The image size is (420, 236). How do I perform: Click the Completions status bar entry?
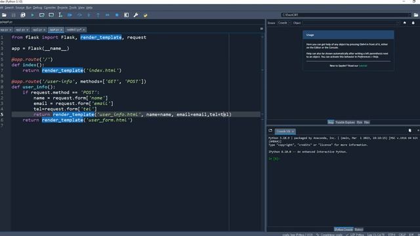click(x=329, y=235)
